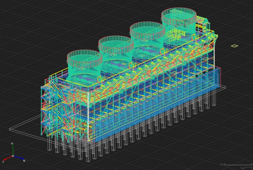The image size is (253, 170).
Task: Select the front-most fan stack cylinder
Action: click(84, 60)
